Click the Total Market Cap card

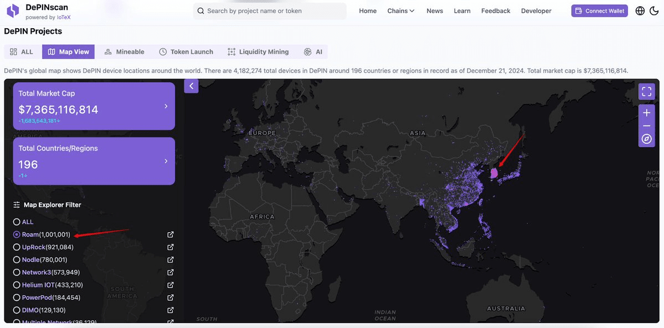pos(94,106)
